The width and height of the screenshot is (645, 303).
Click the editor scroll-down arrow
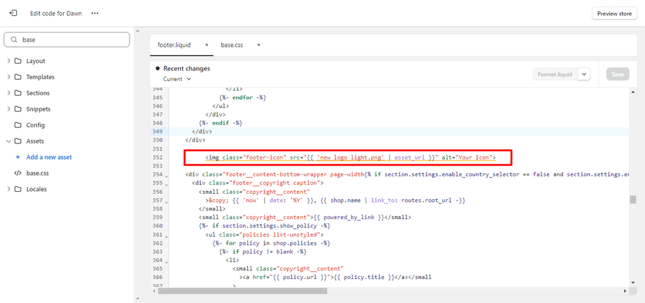click(x=633, y=283)
